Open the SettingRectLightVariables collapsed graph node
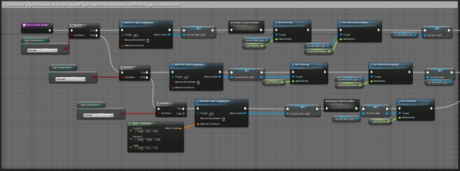The width and height of the screenshot is (460, 171). (246, 27)
